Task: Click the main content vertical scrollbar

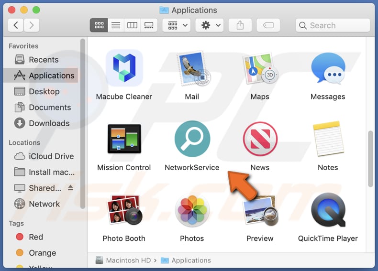Action: [370, 159]
